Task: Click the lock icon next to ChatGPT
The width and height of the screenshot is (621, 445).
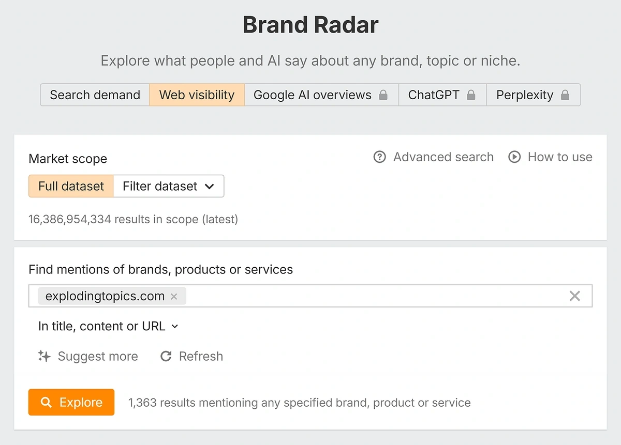Action: (x=471, y=95)
